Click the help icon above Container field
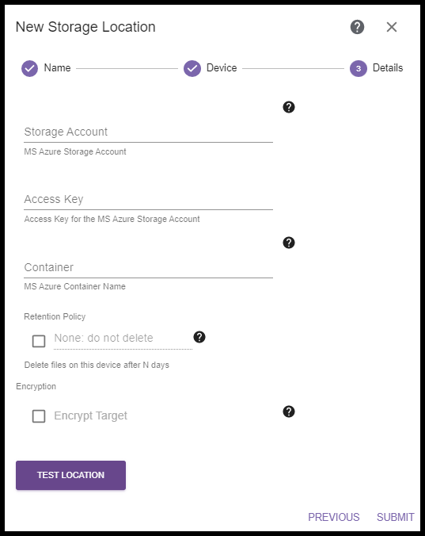This screenshot has height=536, width=425. pyautogui.click(x=289, y=243)
